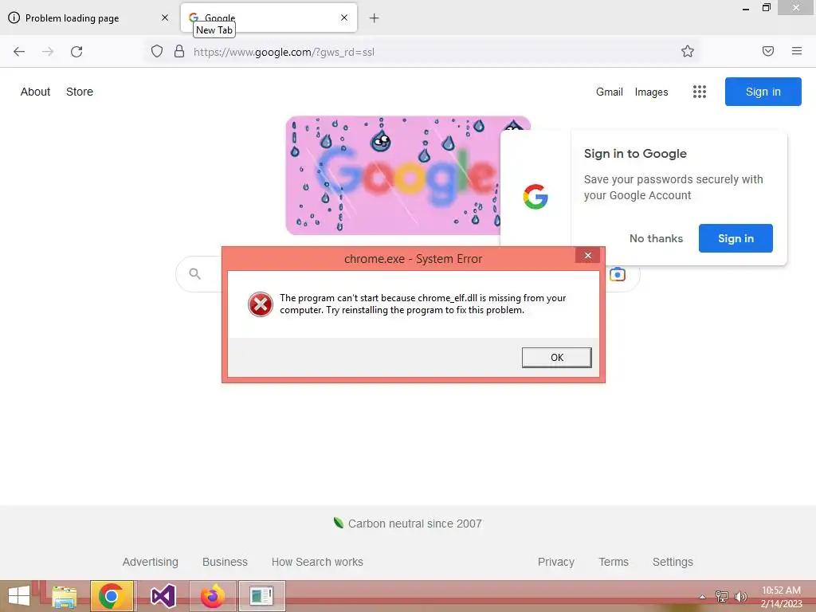The width and height of the screenshot is (816, 612).
Task: Open the Store link
Action: 80,92
